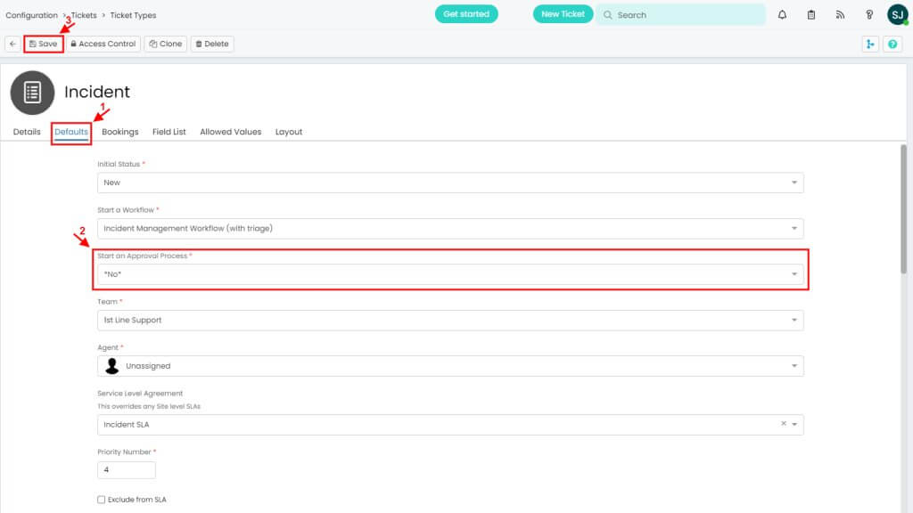The height and width of the screenshot is (513, 913).
Task: Click the clipboard icon in the top bar
Action: tap(811, 14)
